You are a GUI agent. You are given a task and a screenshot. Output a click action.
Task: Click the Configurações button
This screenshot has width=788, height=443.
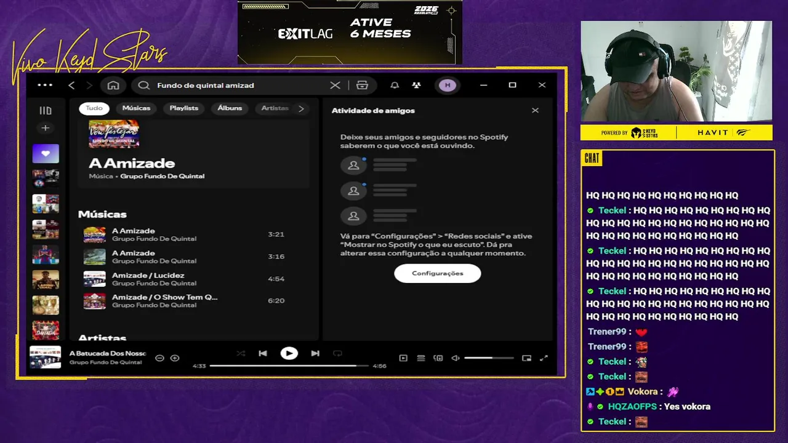tap(437, 273)
